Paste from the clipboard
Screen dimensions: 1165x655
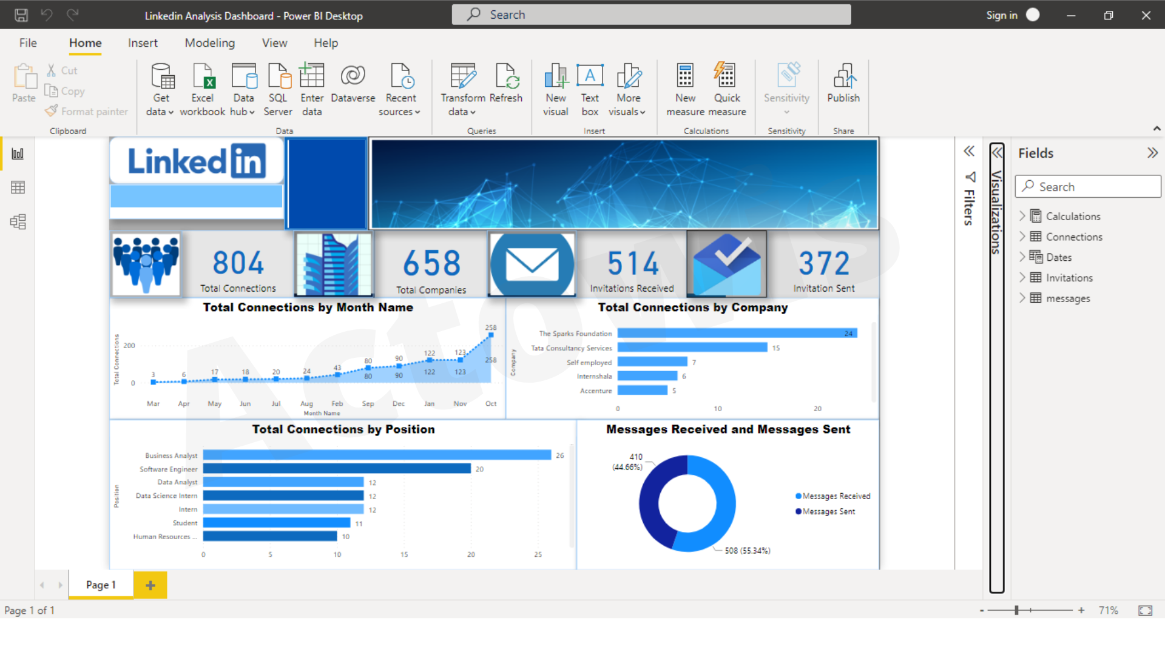(x=24, y=83)
